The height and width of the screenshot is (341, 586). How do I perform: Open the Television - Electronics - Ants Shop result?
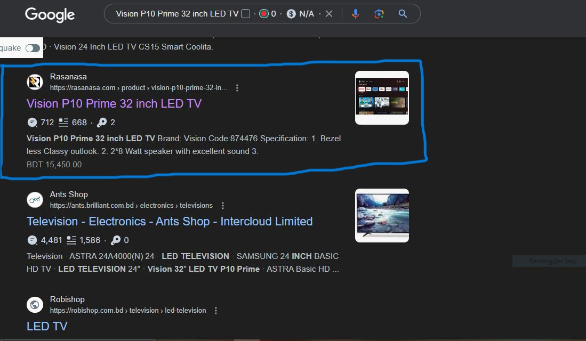170,221
